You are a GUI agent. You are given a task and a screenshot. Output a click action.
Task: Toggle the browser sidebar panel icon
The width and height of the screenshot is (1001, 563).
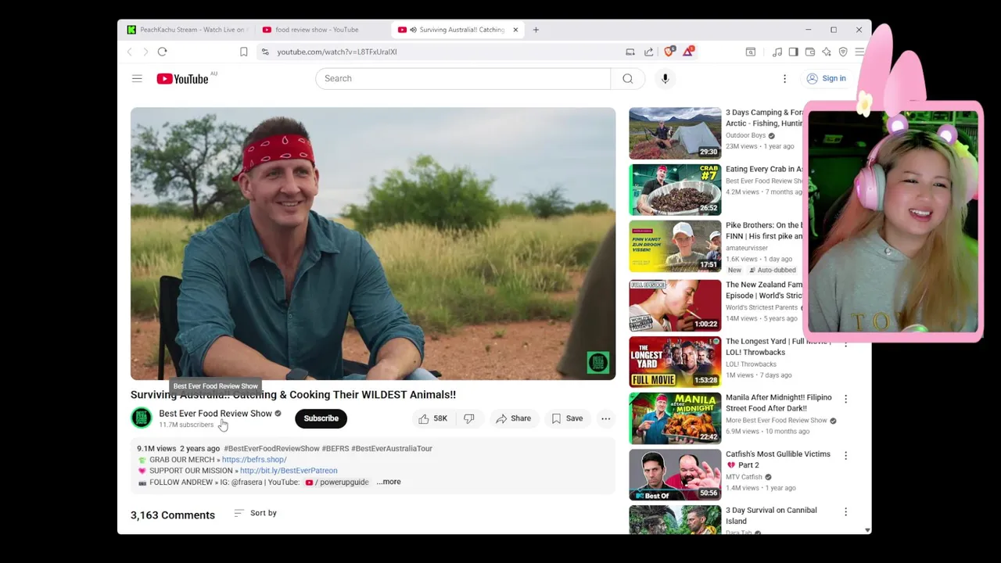pyautogui.click(x=793, y=52)
